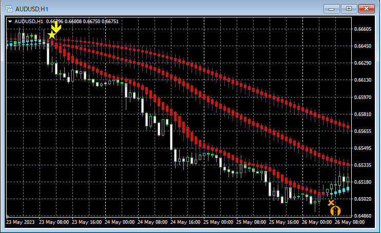Expand the AUDUSD,H1 chart header triangle

click(x=10, y=22)
